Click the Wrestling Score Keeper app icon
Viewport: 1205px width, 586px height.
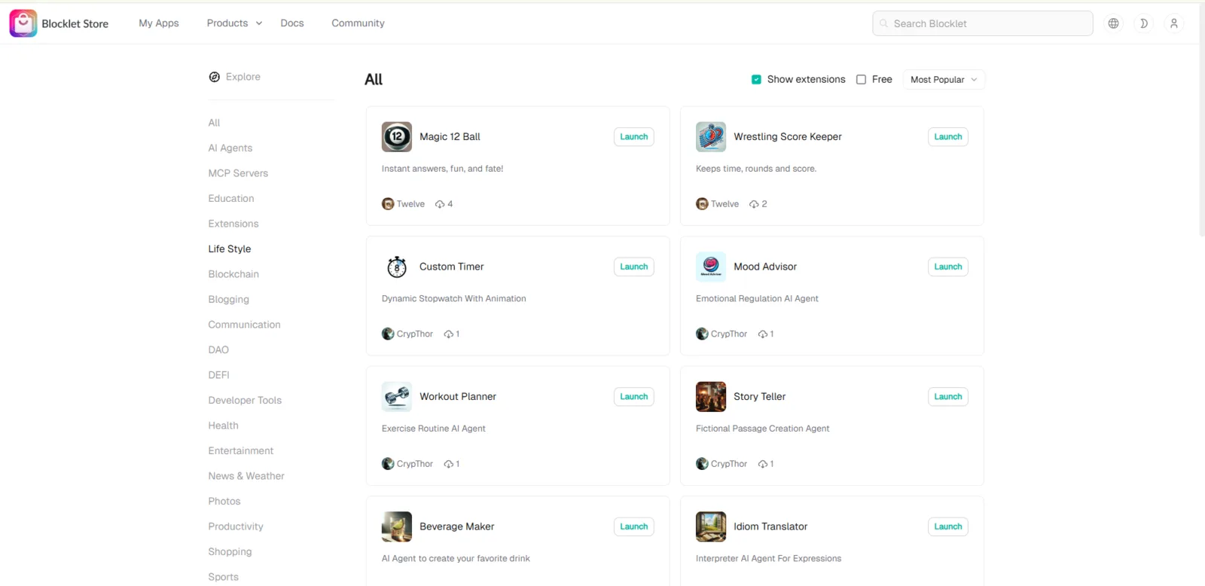(711, 137)
